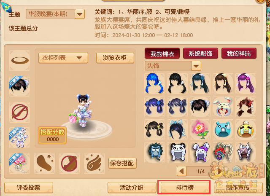Pick the panda hat headwear icon

point(177,153)
